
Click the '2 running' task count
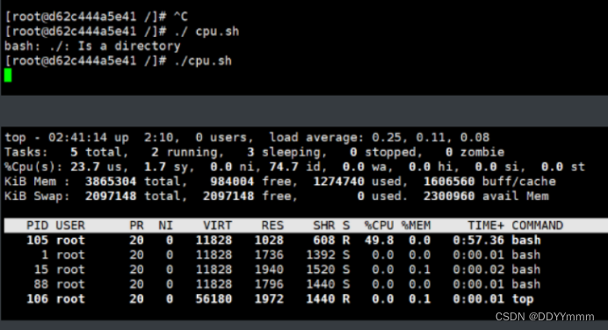point(185,152)
